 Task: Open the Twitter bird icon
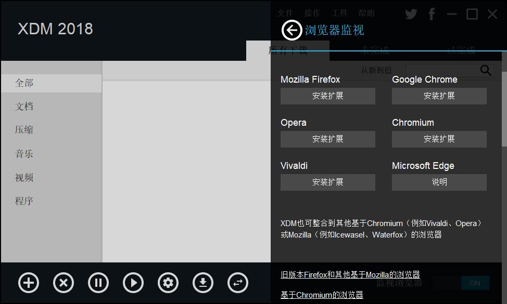[x=411, y=14]
